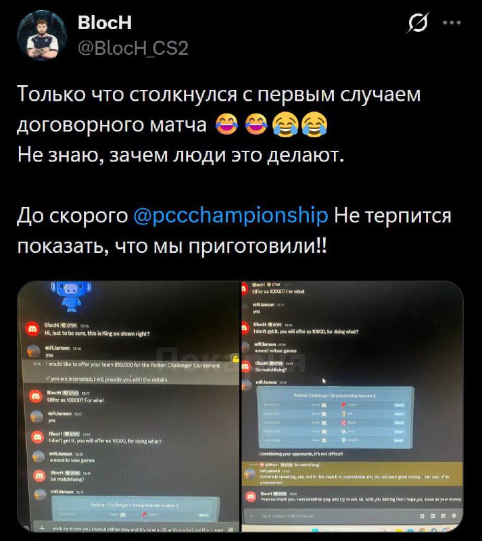
Task: Open the GIF picker in right chat box
Action: pyautogui.click(x=433, y=515)
